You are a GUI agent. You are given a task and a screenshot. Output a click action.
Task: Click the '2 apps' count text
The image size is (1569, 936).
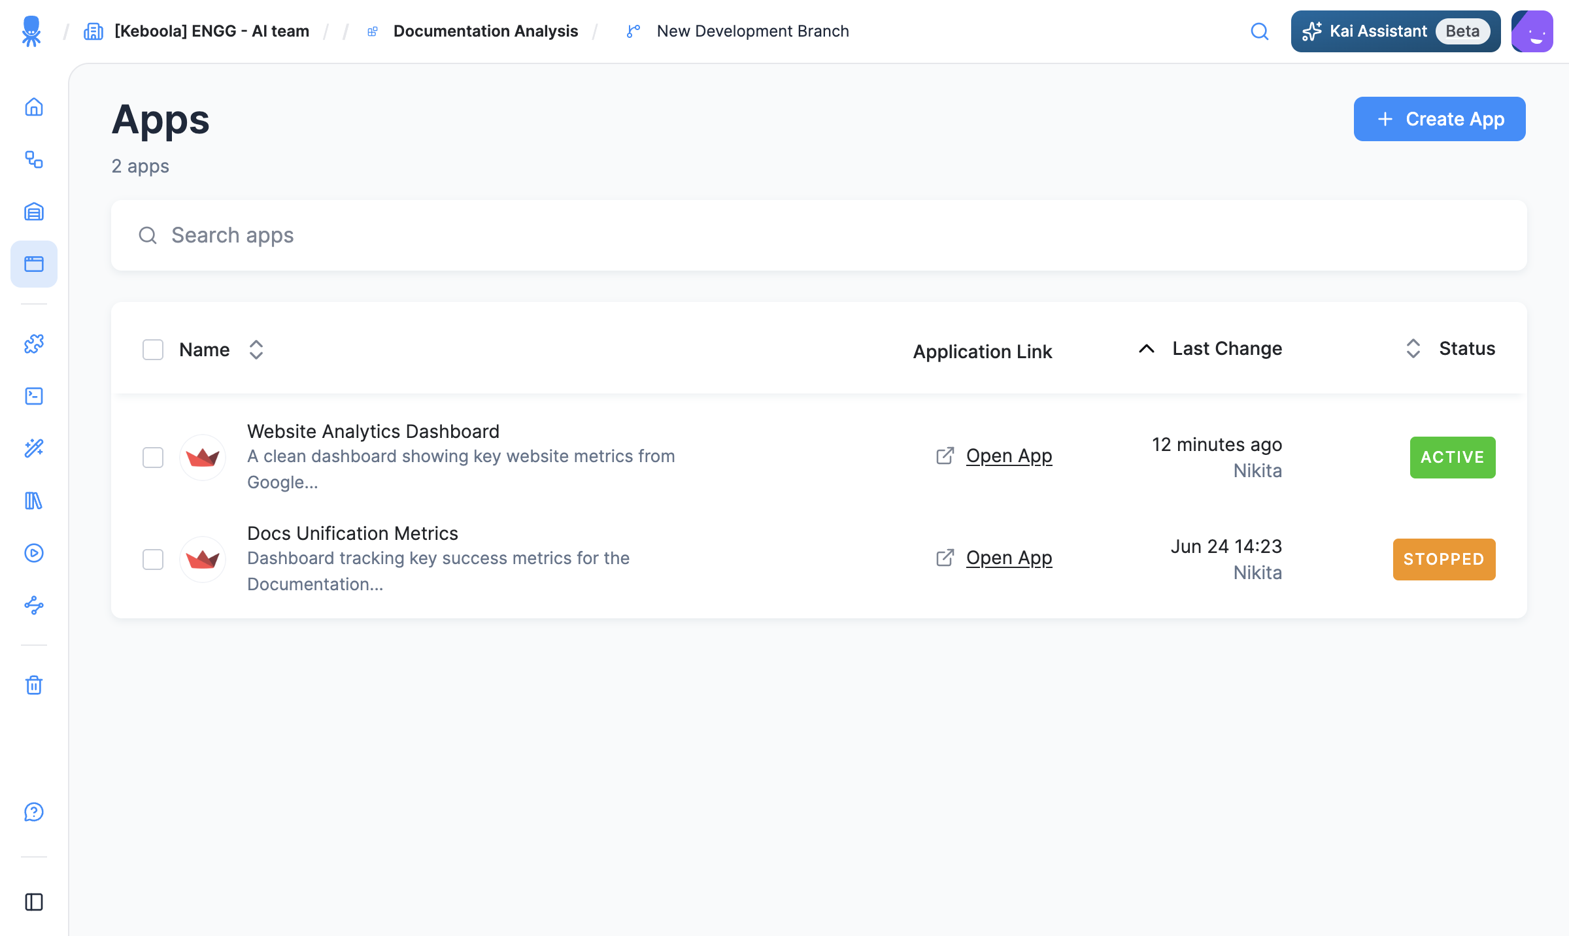140,166
